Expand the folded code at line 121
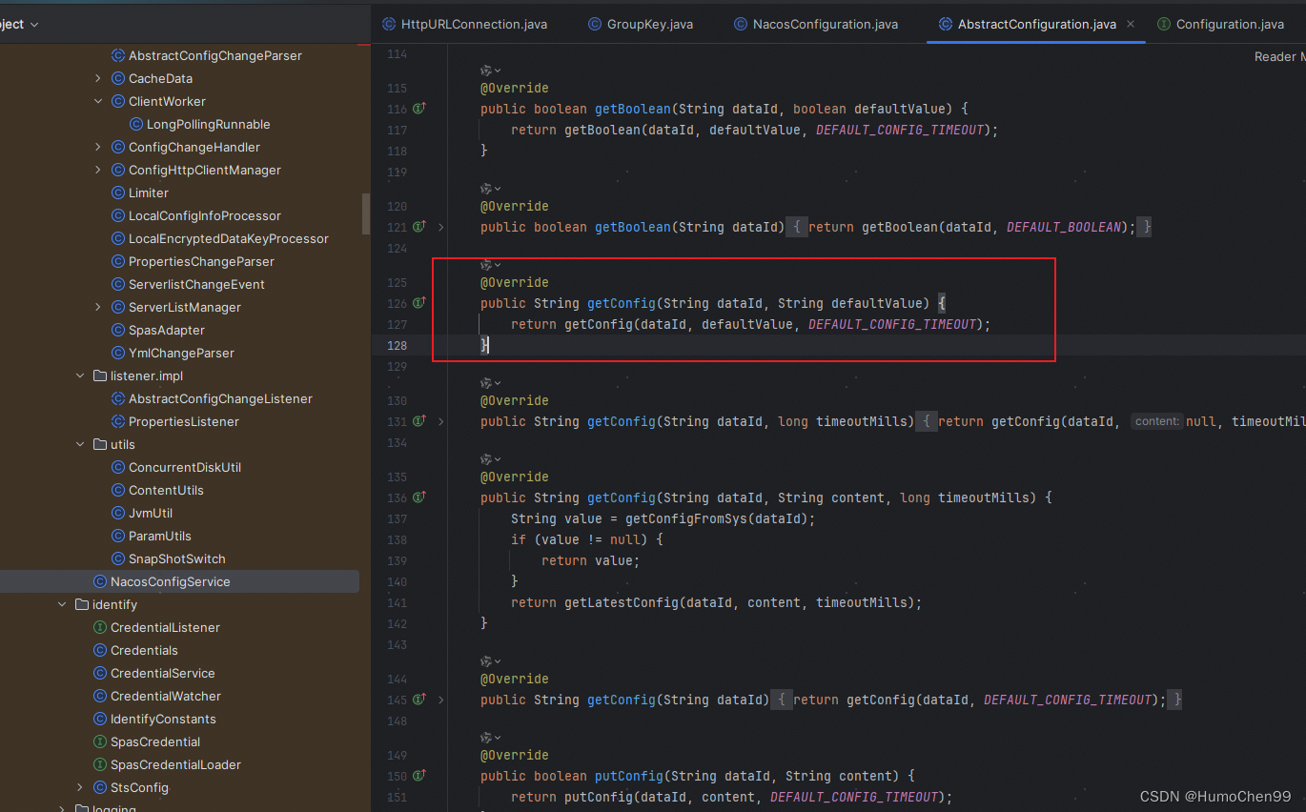This screenshot has width=1306, height=812. click(440, 228)
